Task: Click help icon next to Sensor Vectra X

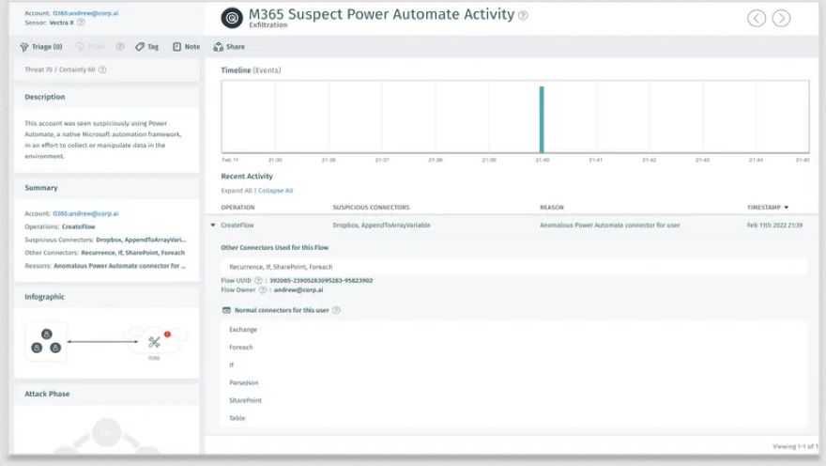Action: 81,23
